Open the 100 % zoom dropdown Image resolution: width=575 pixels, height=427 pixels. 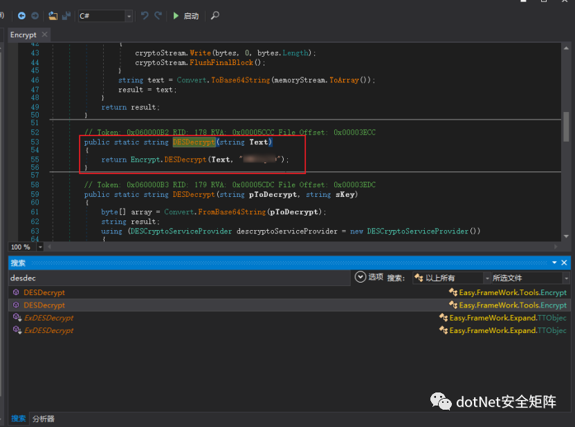point(40,247)
